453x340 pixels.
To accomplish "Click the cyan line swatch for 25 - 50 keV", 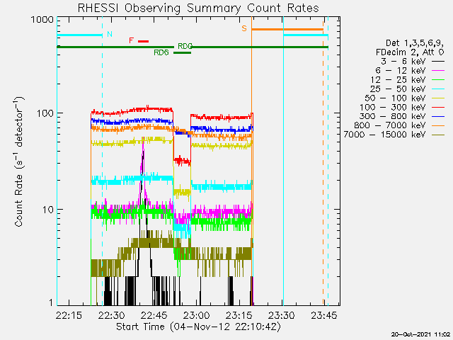I will click(438, 89).
